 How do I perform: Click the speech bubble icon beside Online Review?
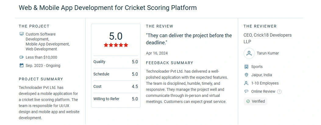tap(247, 91)
